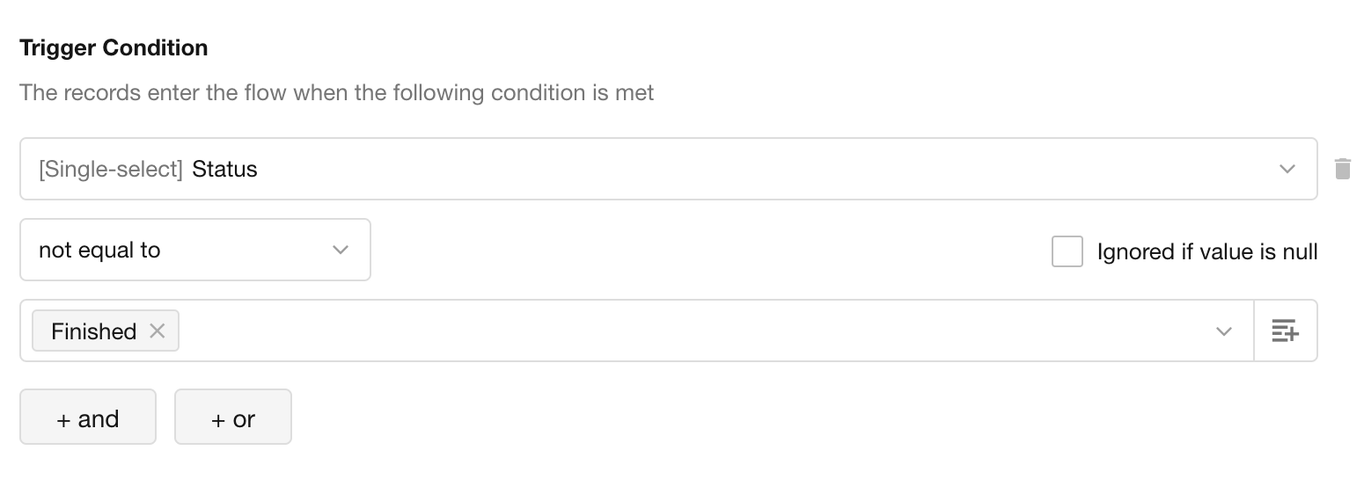Screen dimensions: 1364x494
Task: Click the chevron arrow beside not equal to
Action: [341, 251]
